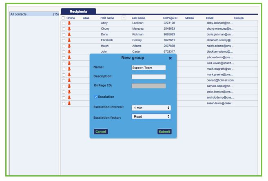The height and width of the screenshot is (181, 268).
Task: Click the Email column header
Action: (210, 18)
